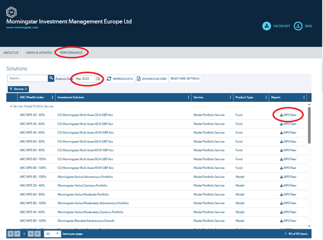Screen dimensions: 323x240
Task: Click the Factsheet download icon
Action: pos(267,26)
